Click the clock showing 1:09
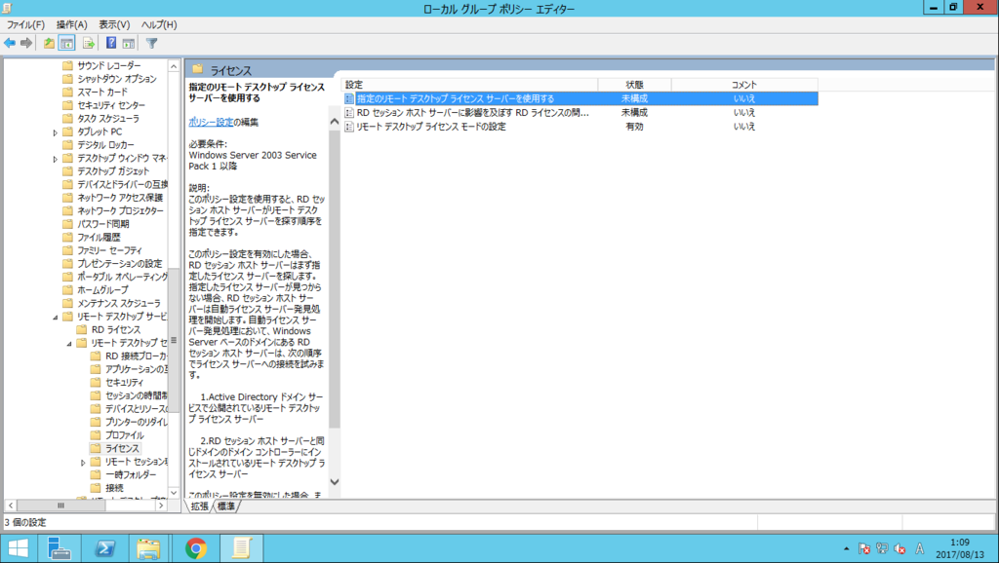Viewport: 999px width, 563px height. (x=960, y=542)
